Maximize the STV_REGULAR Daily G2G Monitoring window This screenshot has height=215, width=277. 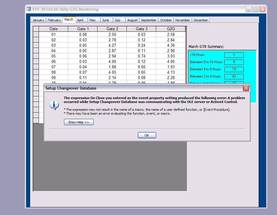[x=255, y=9]
